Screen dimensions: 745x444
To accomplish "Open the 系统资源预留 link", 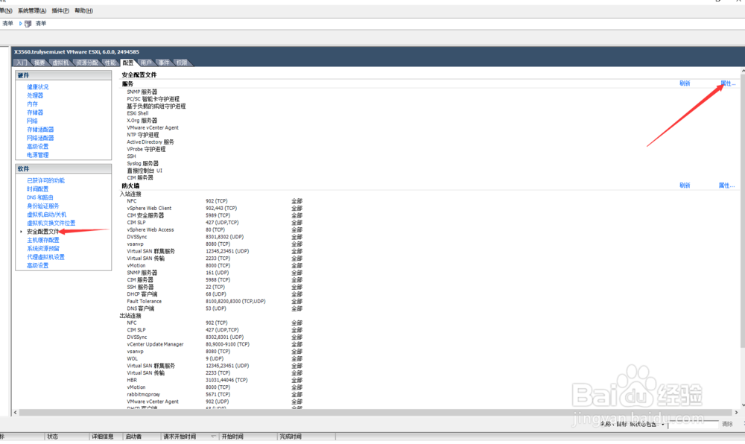I will [x=42, y=249].
